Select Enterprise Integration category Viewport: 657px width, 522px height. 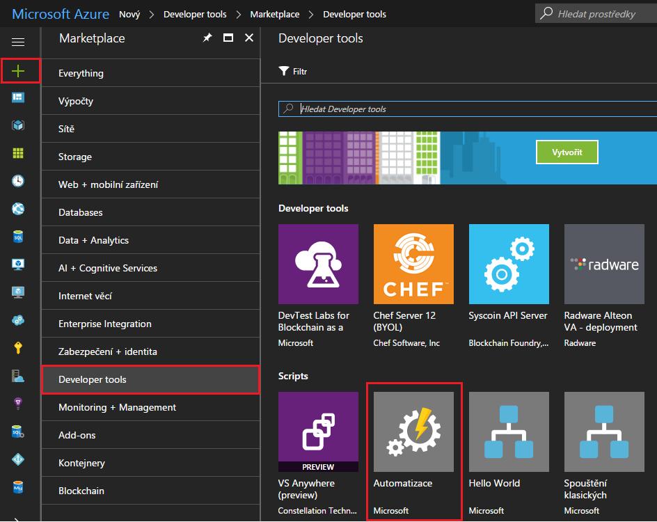coord(151,324)
